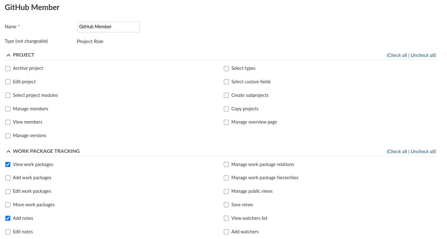Check the Select custom fields permission

point(226,82)
